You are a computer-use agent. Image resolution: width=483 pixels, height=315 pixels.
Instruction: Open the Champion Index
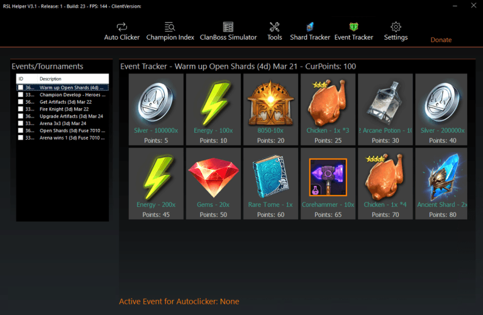tap(170, 31)
